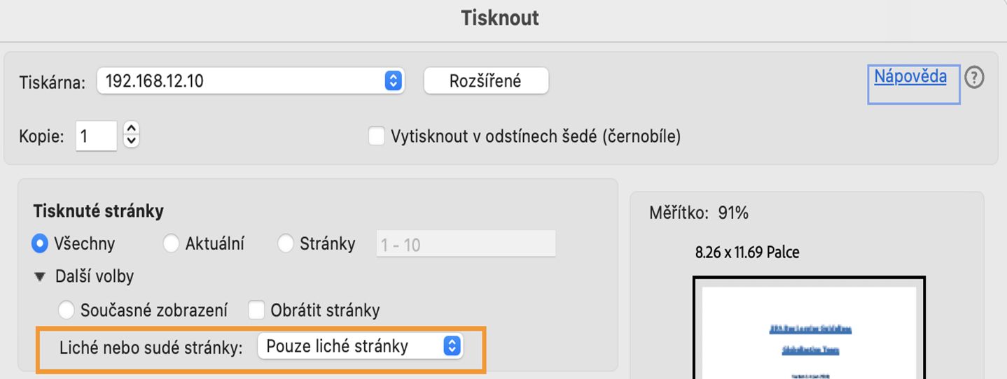1007x379 pixels.
Task: Select the Stránky radio button
Action: pyautogui.click(x=286, y=243)
